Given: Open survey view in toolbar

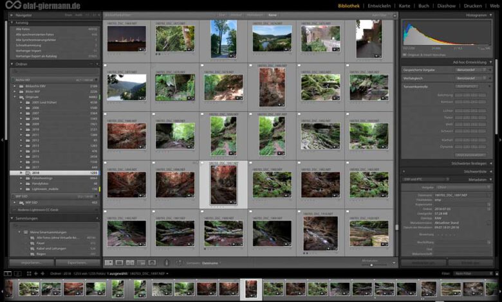Looking at the screenshot, I should 141,262.
